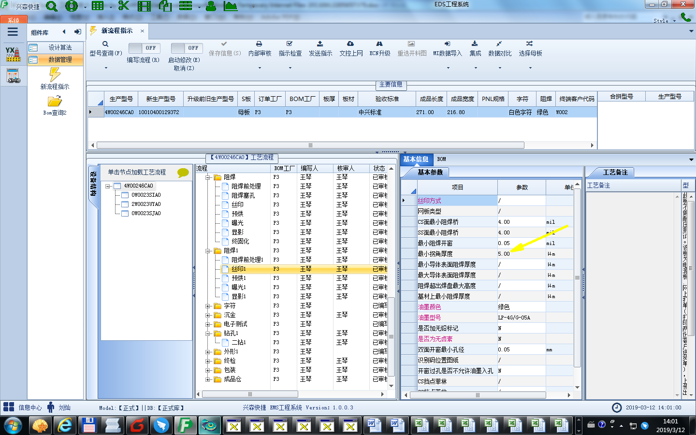This screenshot has height=435, width=696.
Task: Click MI数据导入 import tool
Action: 447,49
